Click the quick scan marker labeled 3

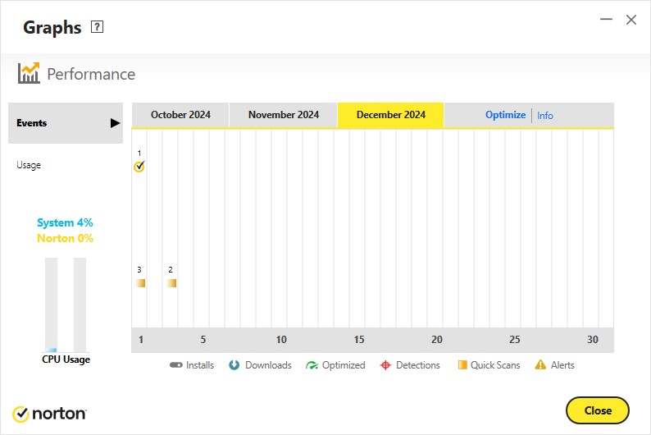(x=140, y=283)
